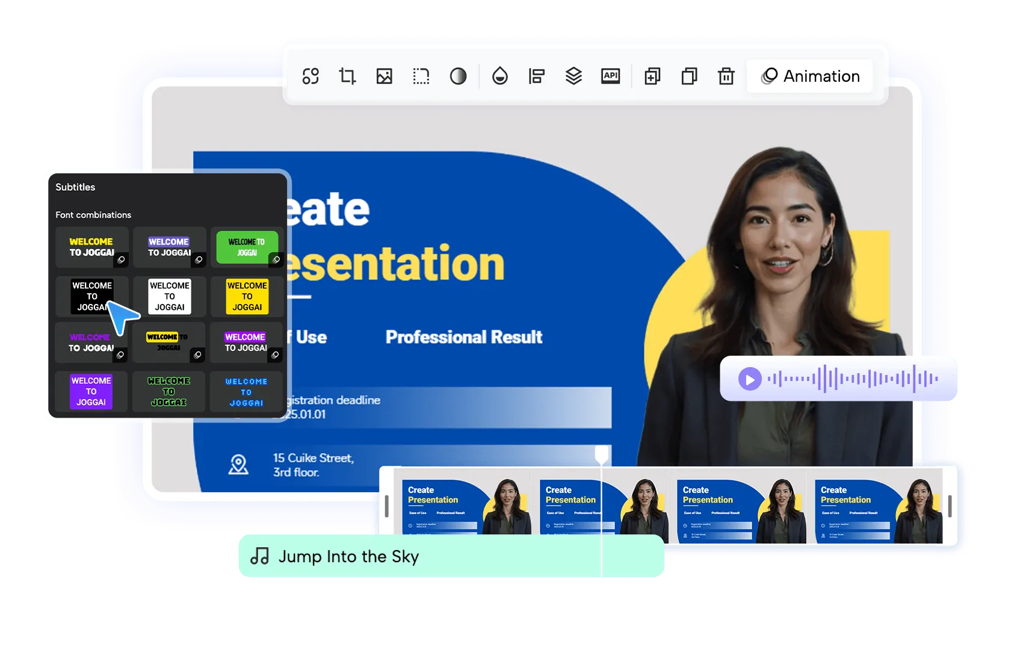The image size is (1035, 650).
Task: Open the layers stack icon
Action: (573, 76)
